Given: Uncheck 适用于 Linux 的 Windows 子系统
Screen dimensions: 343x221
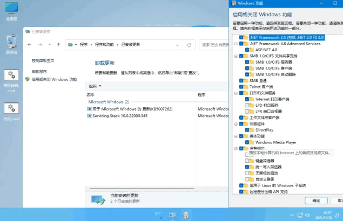Looking at the screenshot, I should [241, 185].
